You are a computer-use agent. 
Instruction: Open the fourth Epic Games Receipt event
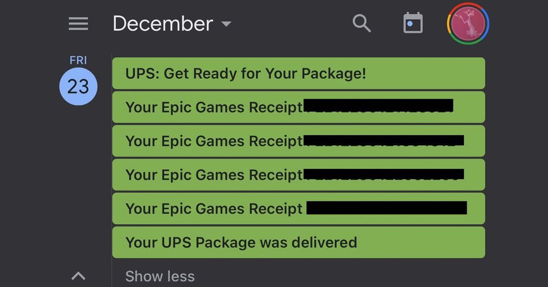(299, 208)
